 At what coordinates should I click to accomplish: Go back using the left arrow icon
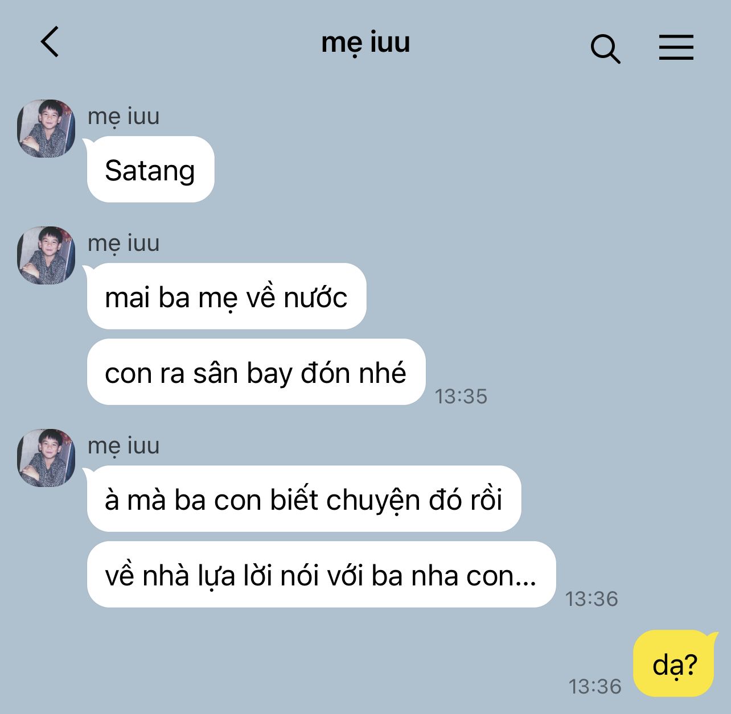point(50,42)
